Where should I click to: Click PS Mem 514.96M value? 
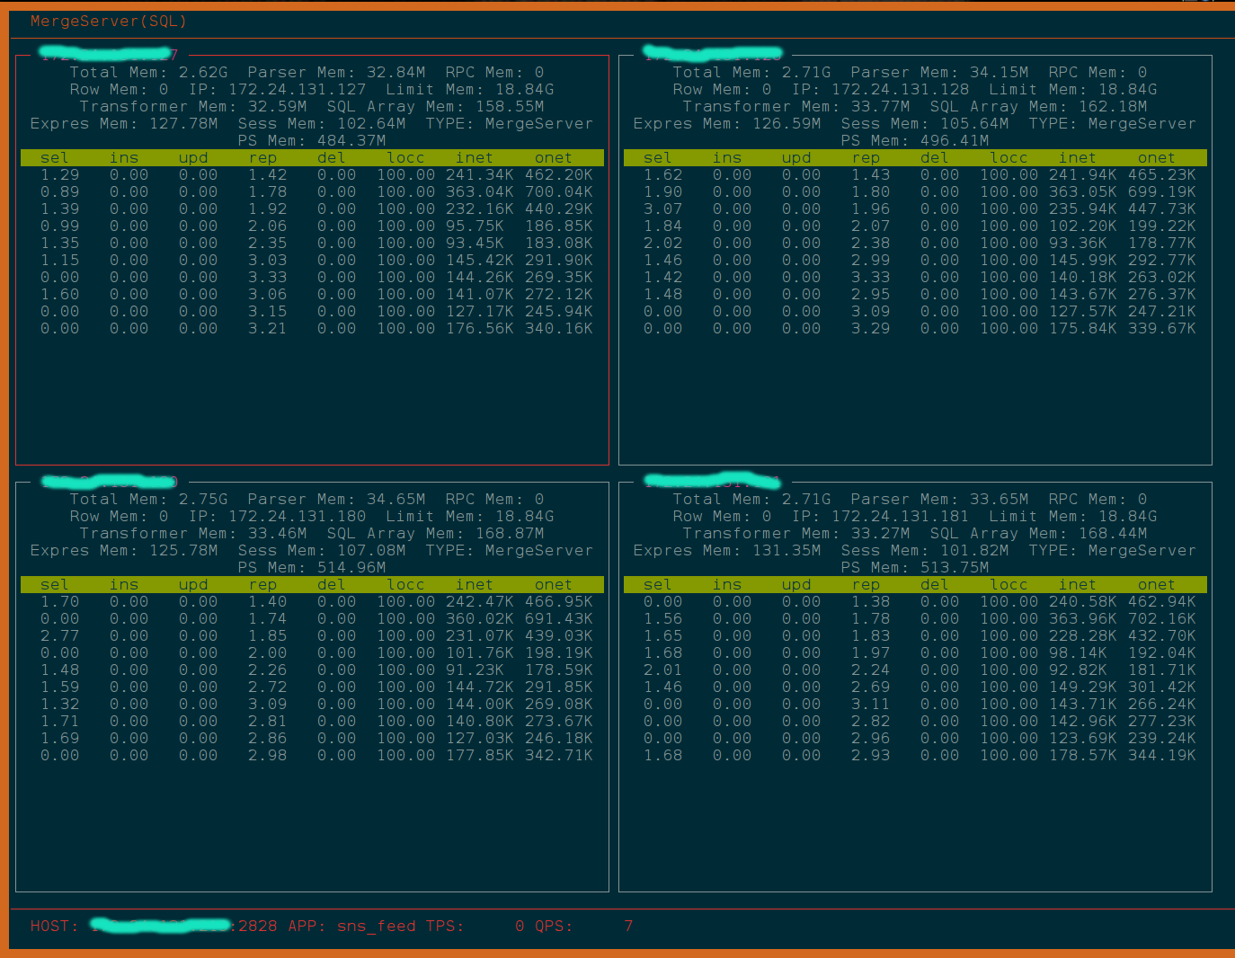[x=351, y=567]
